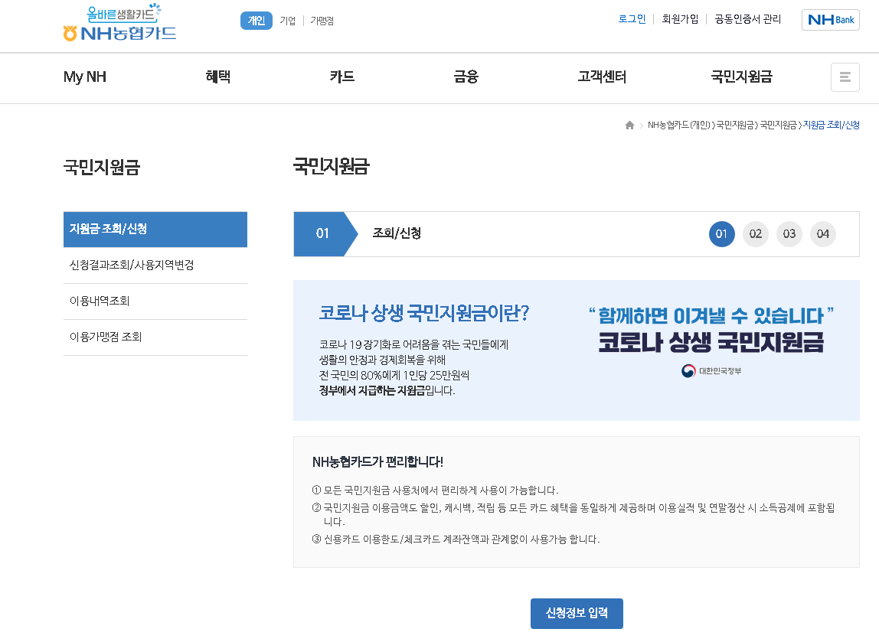Open the 금융 menu

coord(466,77)
